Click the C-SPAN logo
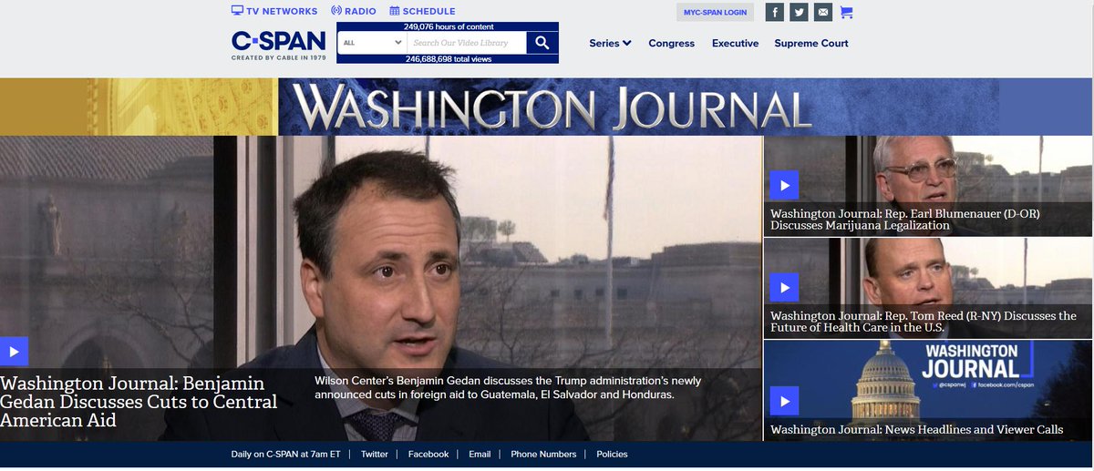Screen dimensions: 1094x471 [279, 45]
